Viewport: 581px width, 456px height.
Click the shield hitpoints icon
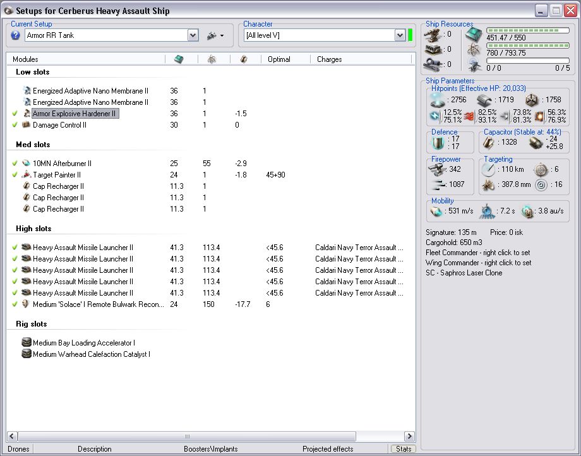pyautogui.click(x=438, y=100)
